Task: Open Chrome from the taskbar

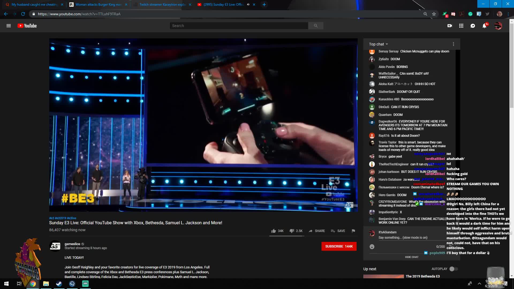Action: point(33,284)
